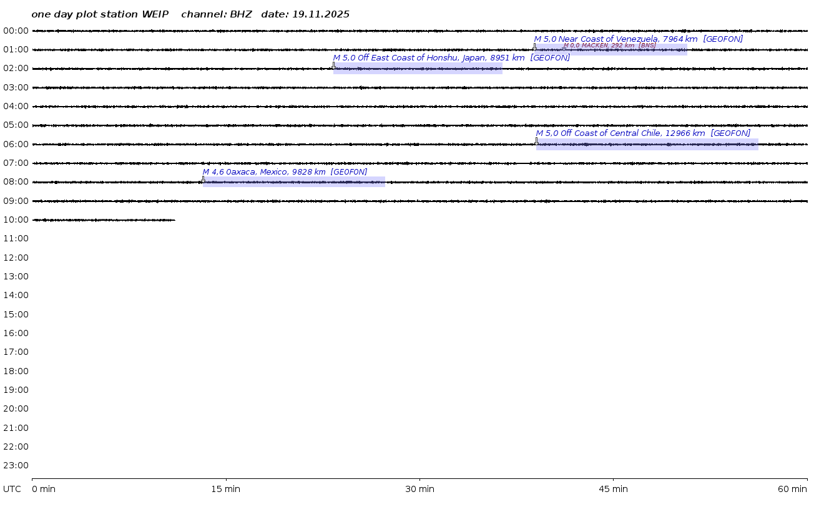Click the Oaxaca, Mexico event onset marker
Screen dimensions: 814x507
pyautogui.click(x=203, y=180)
